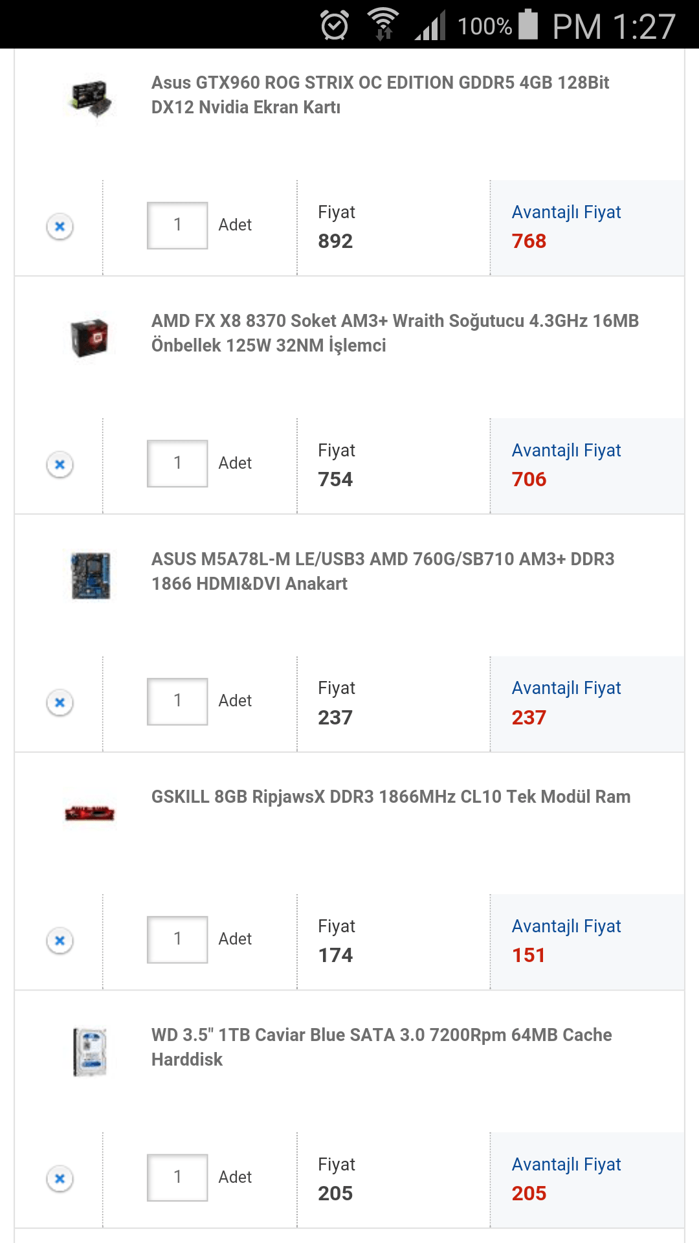
Task: Open the ASUS M5A78L-M LE/USB3 product link
Action: pyautogui.click(x=383, y=571)
